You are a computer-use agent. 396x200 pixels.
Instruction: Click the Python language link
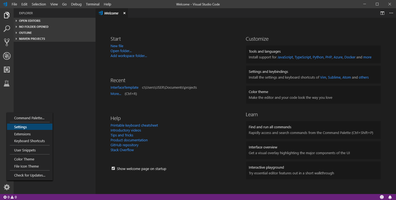318,57
